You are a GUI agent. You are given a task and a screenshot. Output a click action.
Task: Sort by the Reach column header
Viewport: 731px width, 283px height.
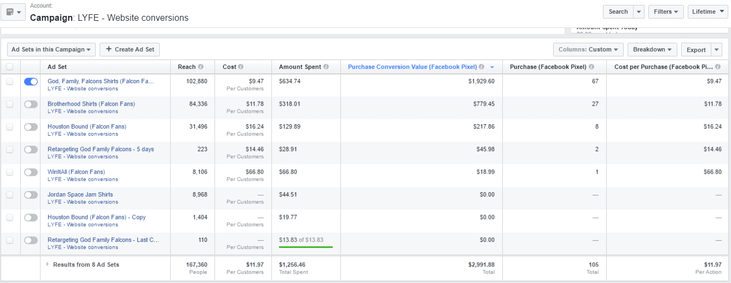tap(187, 67)
